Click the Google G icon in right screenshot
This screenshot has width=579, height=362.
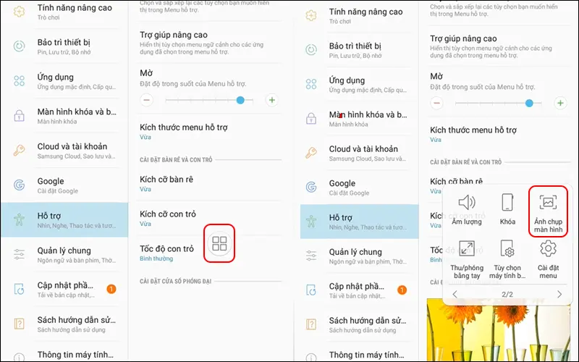click(311, 187)
